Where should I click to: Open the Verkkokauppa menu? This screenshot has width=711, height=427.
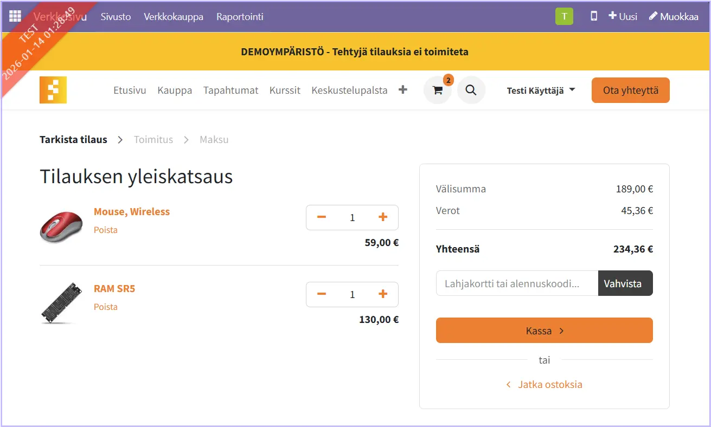(x=174, y=17)
